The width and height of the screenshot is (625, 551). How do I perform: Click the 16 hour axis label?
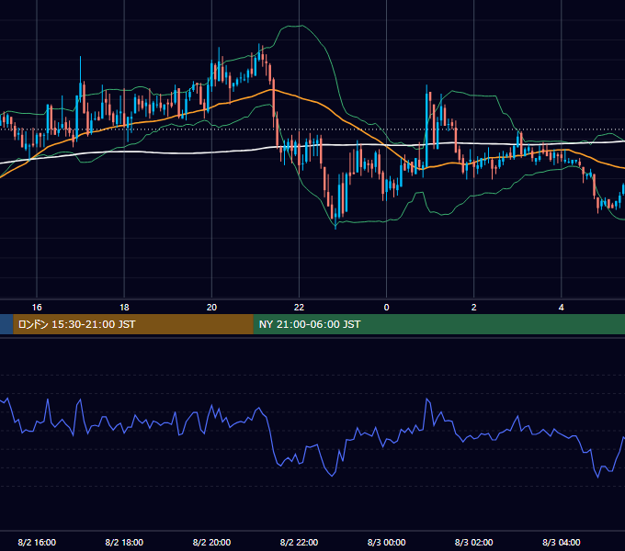(37, 308)
